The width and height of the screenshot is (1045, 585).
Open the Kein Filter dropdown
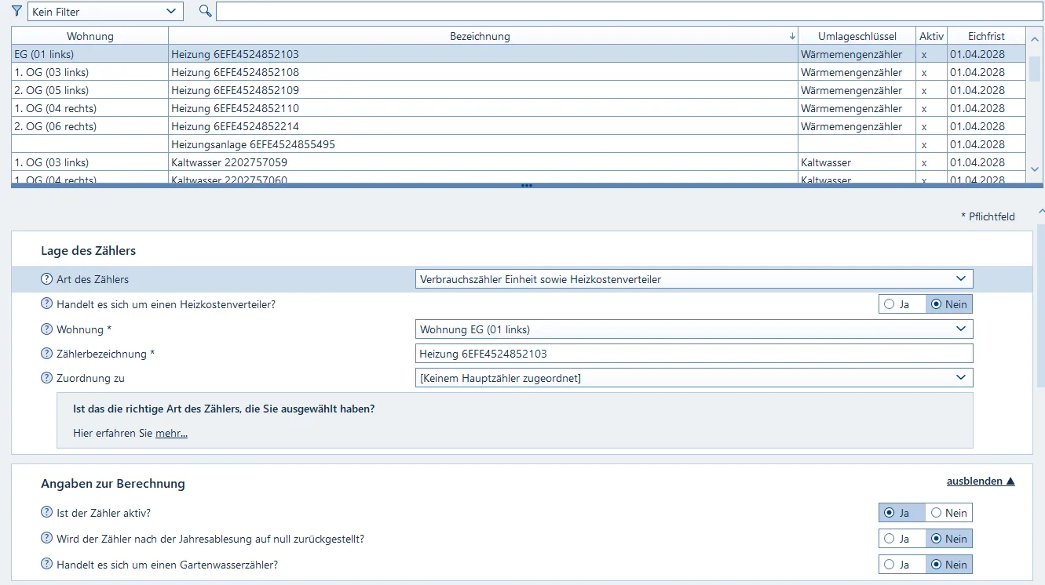click(x=105, y=12)
